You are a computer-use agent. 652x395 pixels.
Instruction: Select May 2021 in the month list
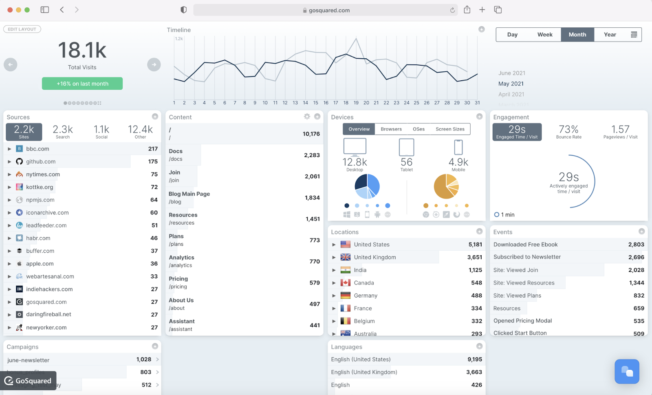(x=511, y=83)
